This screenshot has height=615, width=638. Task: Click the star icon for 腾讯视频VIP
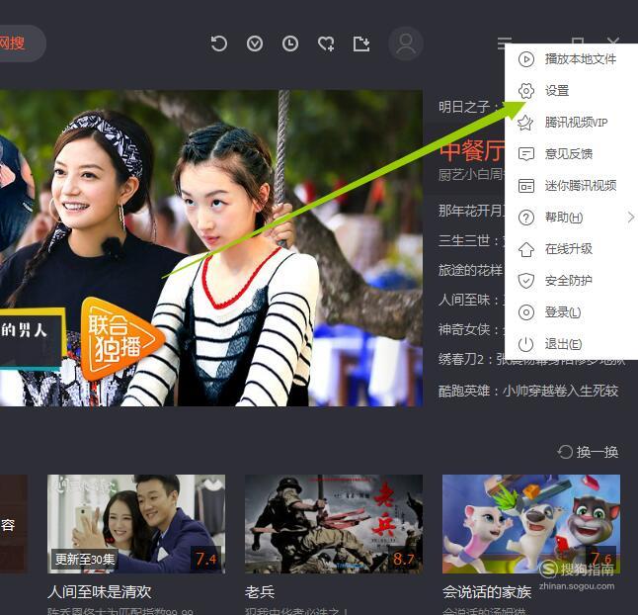[525, 123]
